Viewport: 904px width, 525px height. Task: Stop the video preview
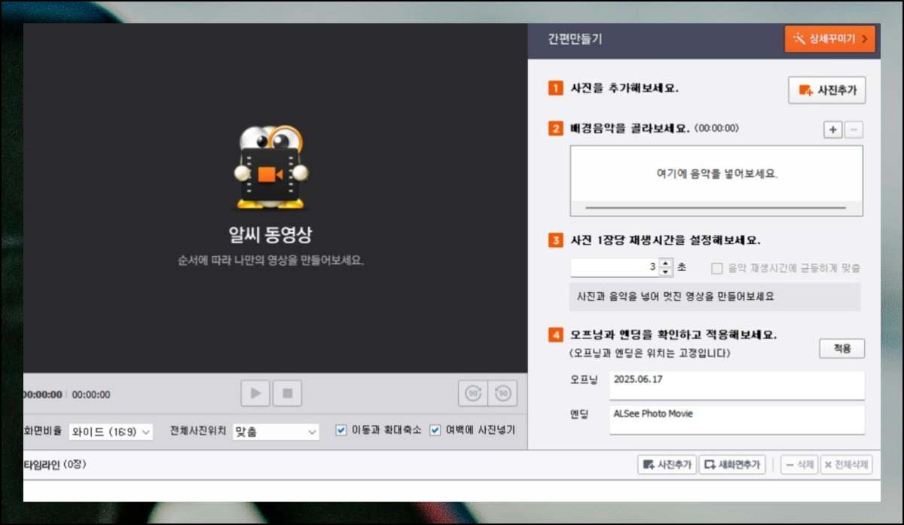[x=287, y=393]
